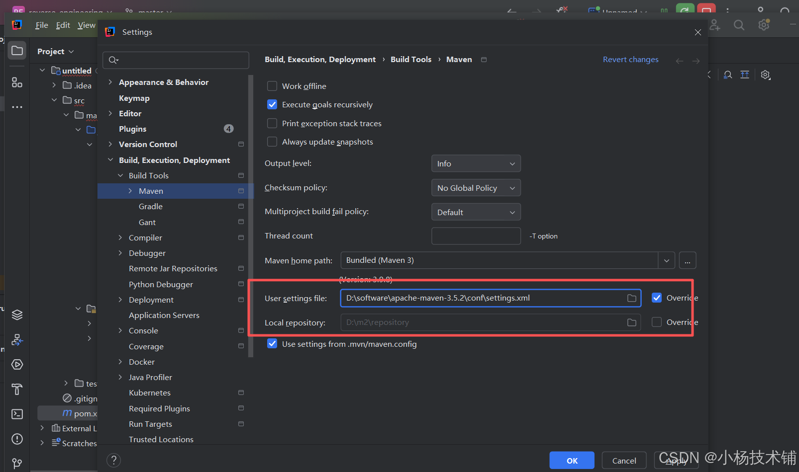The width and height of the screenshot is (799, 472).
Task: Open the Terminal tool window icon
Action: click(17, 414)
